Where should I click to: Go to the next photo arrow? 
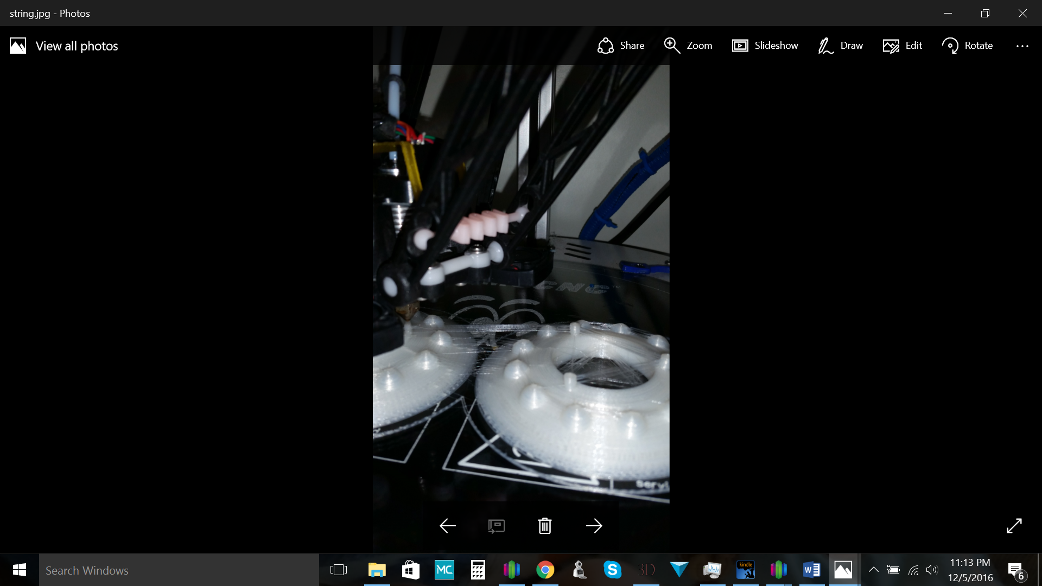pyautogui.click(x=594, y=526)
